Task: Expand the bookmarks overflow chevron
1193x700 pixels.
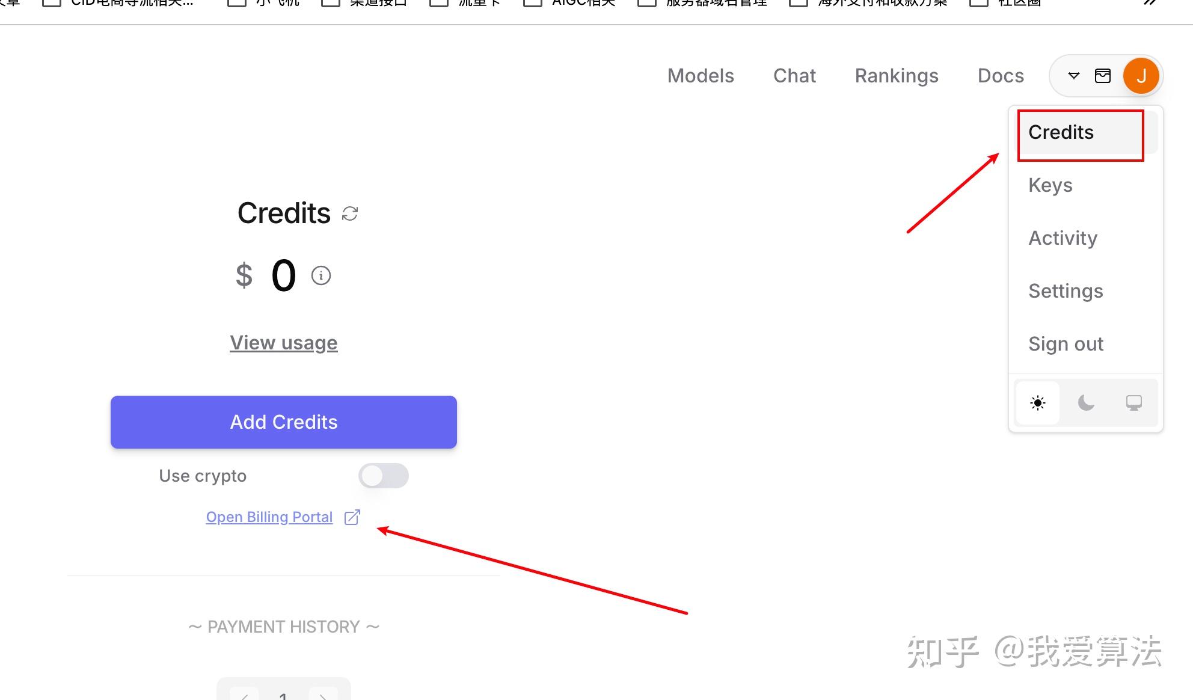Action: (1149, 4)
